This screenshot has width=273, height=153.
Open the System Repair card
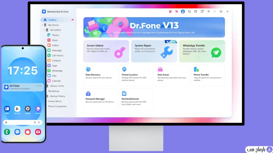point(154,51)
